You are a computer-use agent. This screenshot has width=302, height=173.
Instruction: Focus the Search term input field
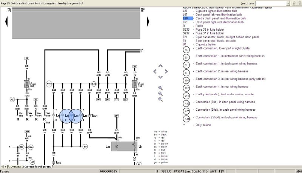[271, 3]
